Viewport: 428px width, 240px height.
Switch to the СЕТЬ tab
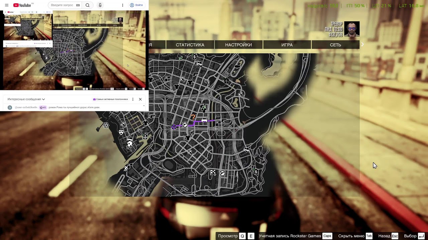pyautogui.click(x=335, y=45)
